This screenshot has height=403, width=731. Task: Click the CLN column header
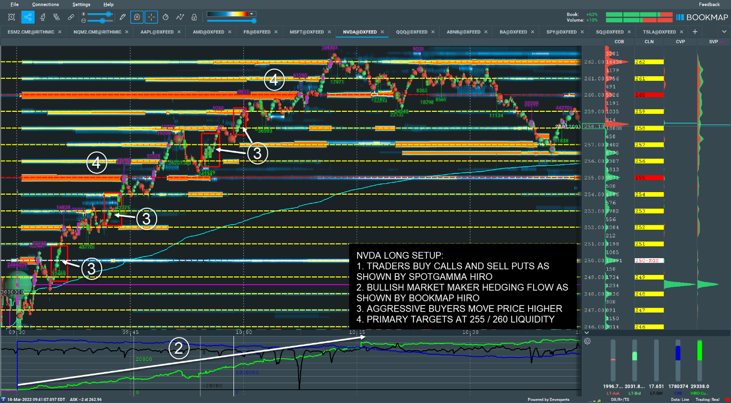pos(649,41)
